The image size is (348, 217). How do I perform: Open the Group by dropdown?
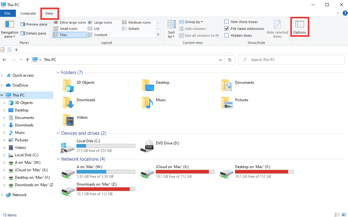(x=191, y=22)
